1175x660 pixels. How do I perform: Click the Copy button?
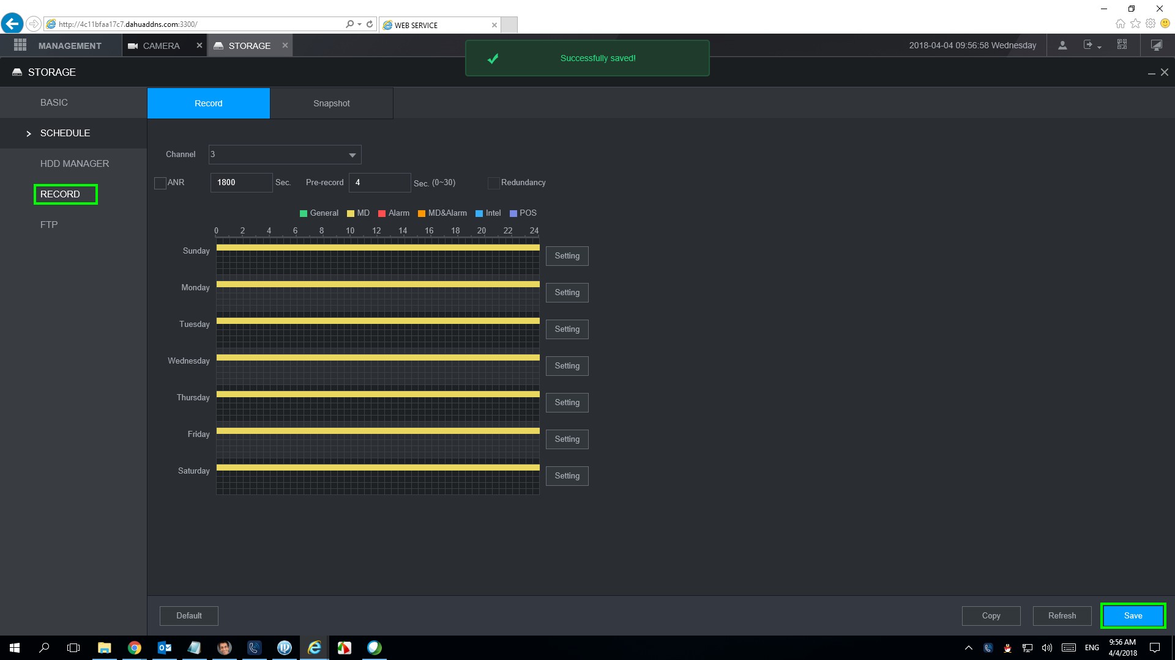[991, 616]
